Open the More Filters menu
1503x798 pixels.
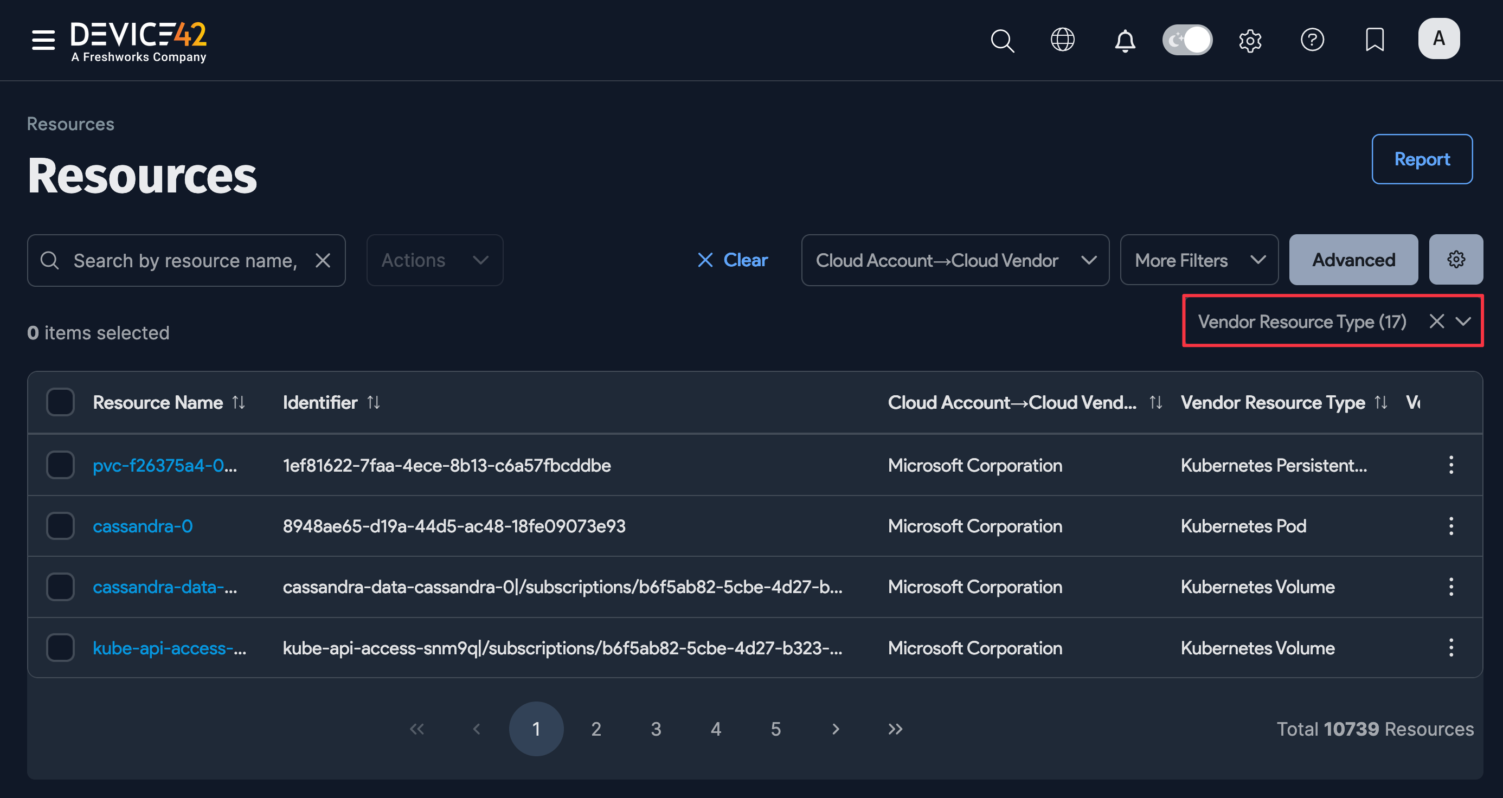coord(1198,260)
